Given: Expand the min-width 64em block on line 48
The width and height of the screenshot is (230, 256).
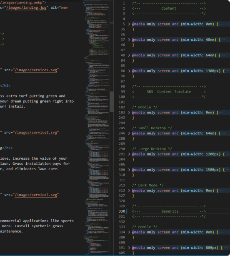Looking at the screenshot, I should tap(129, 55).
